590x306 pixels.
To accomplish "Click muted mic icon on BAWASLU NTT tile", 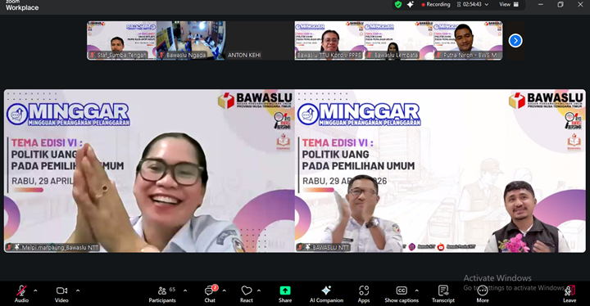I will point(300,247).
